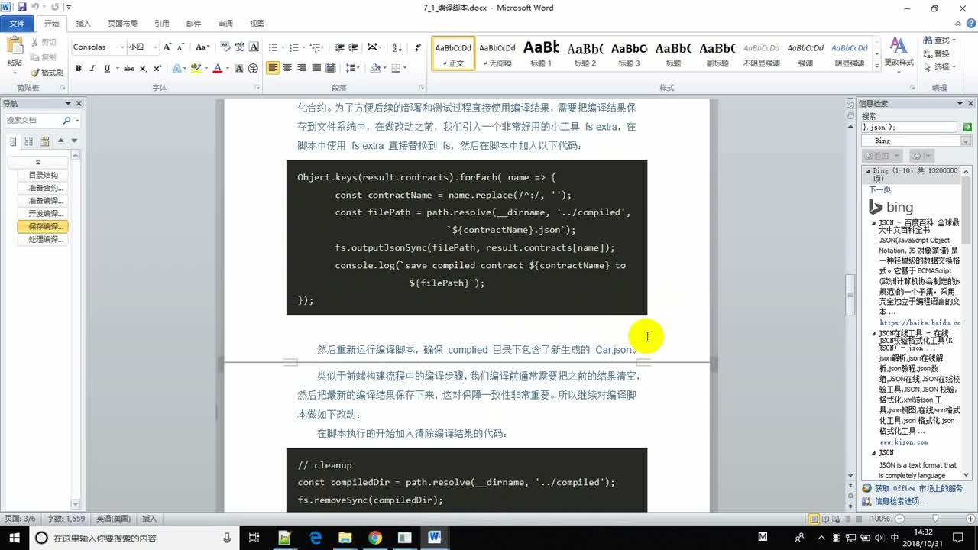Click the Paste (粘贴) icon

(x=15, y=46)
